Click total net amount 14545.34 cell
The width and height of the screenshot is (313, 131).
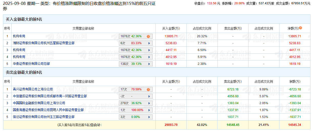(x=294, y=125)
